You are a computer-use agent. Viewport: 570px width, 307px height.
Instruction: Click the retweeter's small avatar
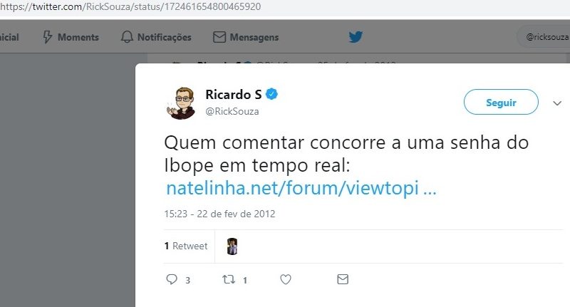coord(232,246)
